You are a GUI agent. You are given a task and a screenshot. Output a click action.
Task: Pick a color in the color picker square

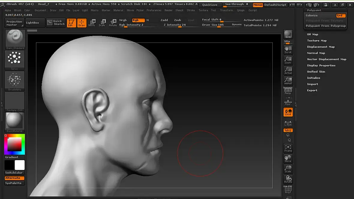point(14,145)
